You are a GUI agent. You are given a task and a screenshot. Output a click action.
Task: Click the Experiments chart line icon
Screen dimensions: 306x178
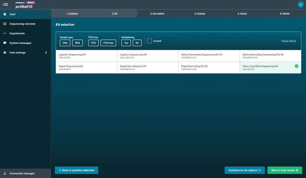point(5,33)
